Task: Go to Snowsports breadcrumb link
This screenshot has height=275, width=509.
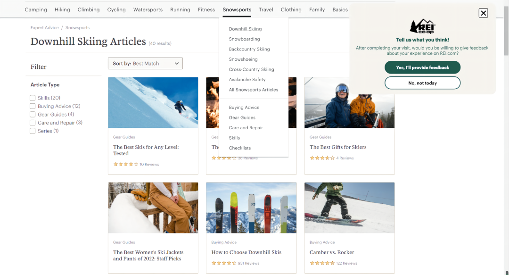Action: (x=78, y=28)
